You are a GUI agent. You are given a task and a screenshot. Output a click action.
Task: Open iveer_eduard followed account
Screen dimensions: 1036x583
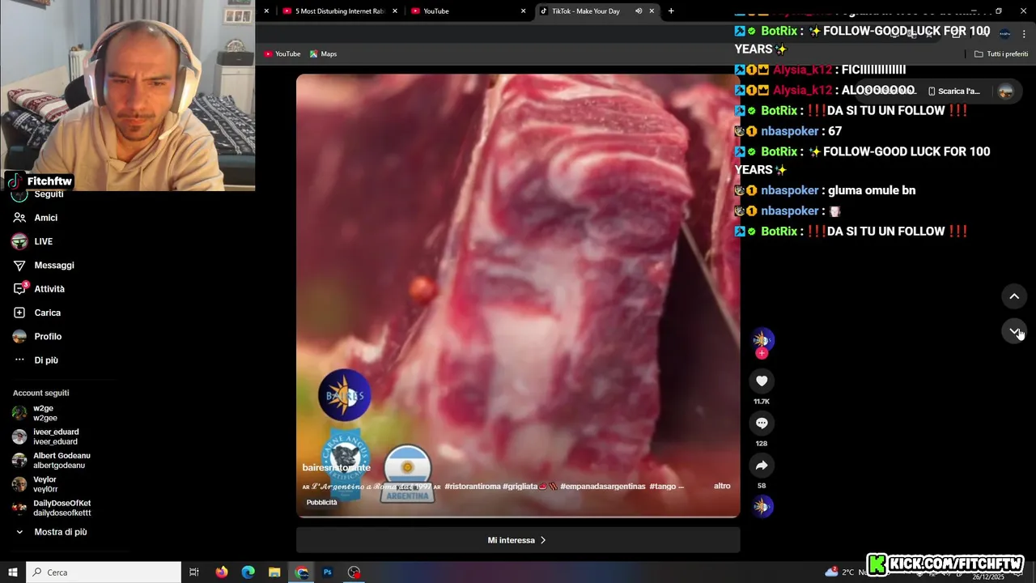55,436
